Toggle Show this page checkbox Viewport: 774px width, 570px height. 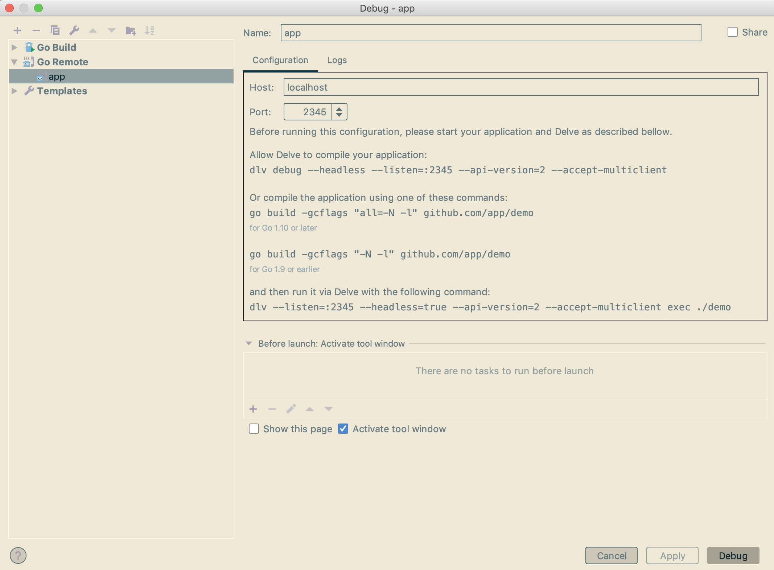click(254, 429)
